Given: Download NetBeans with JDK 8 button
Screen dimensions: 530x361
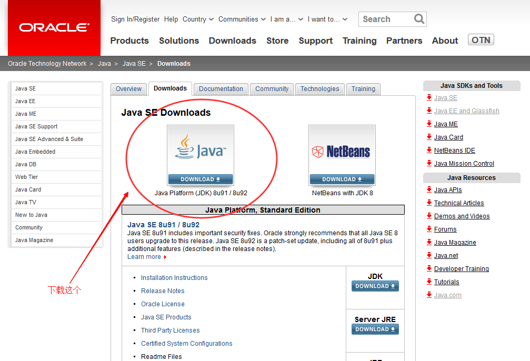Looking at the screenshot, I should pos(342,179).
